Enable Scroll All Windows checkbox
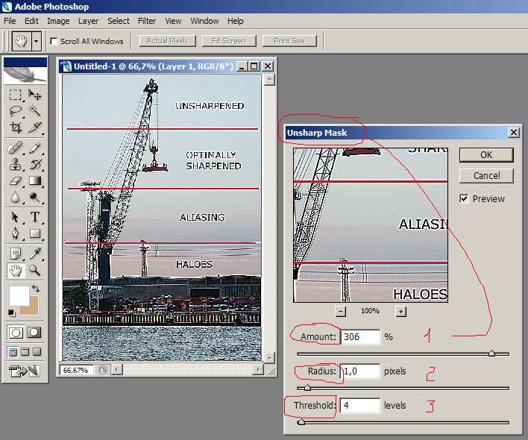Viewport: 528px width, 440px height. [x=54, y=41]
